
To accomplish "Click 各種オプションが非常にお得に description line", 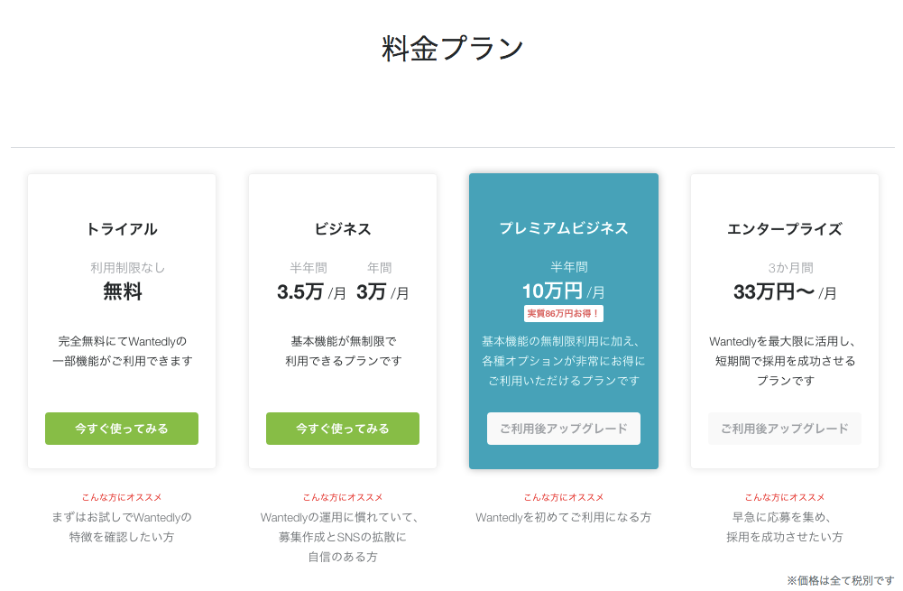I will tap(564, 361).
